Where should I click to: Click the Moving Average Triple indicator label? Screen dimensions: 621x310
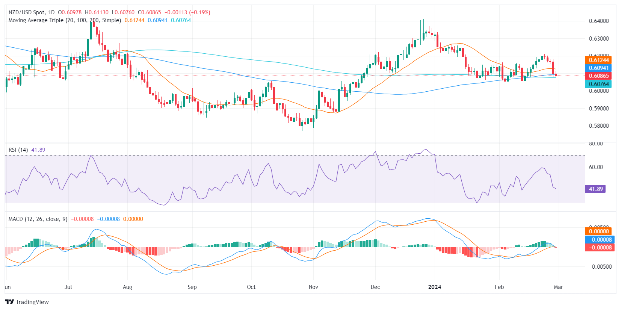(x=65, y=20)
